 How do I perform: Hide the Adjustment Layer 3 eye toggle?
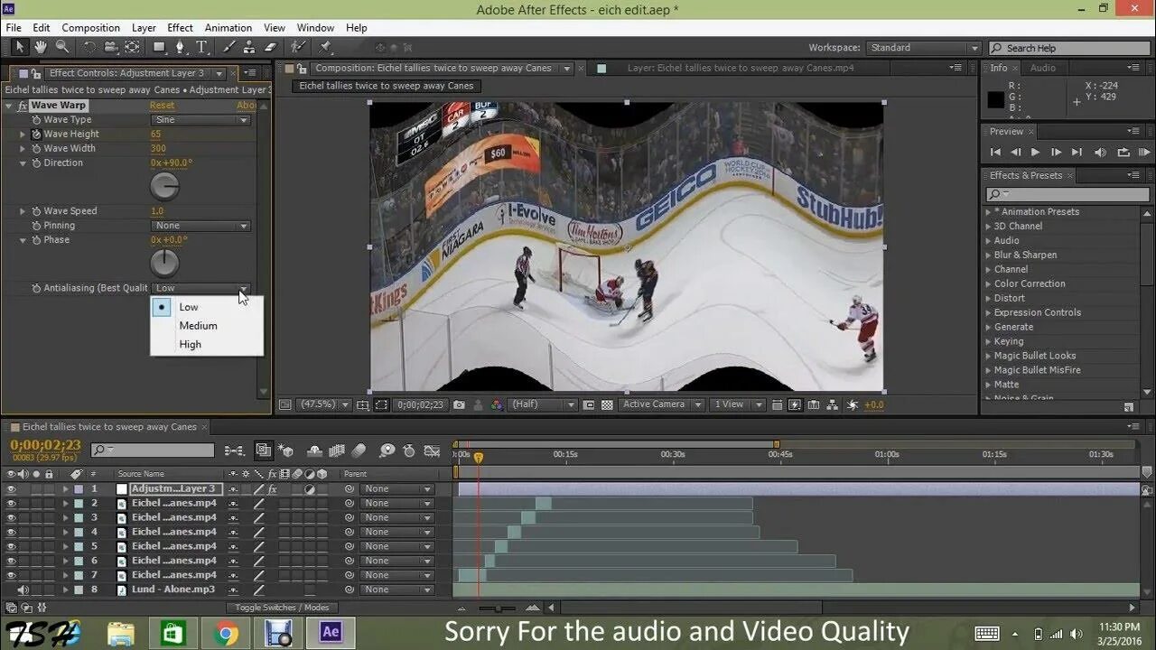[11, 488]
